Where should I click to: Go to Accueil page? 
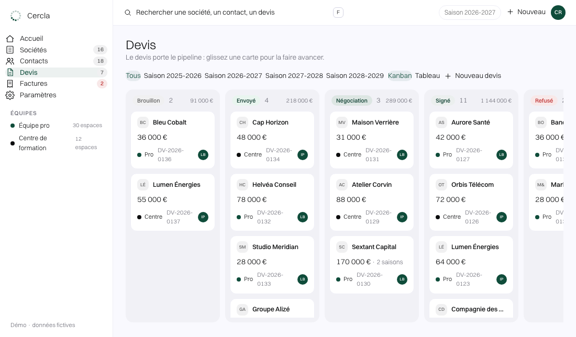point(57,39)
